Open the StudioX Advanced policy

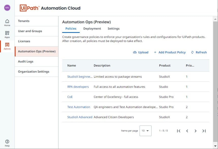pos(80,117)
